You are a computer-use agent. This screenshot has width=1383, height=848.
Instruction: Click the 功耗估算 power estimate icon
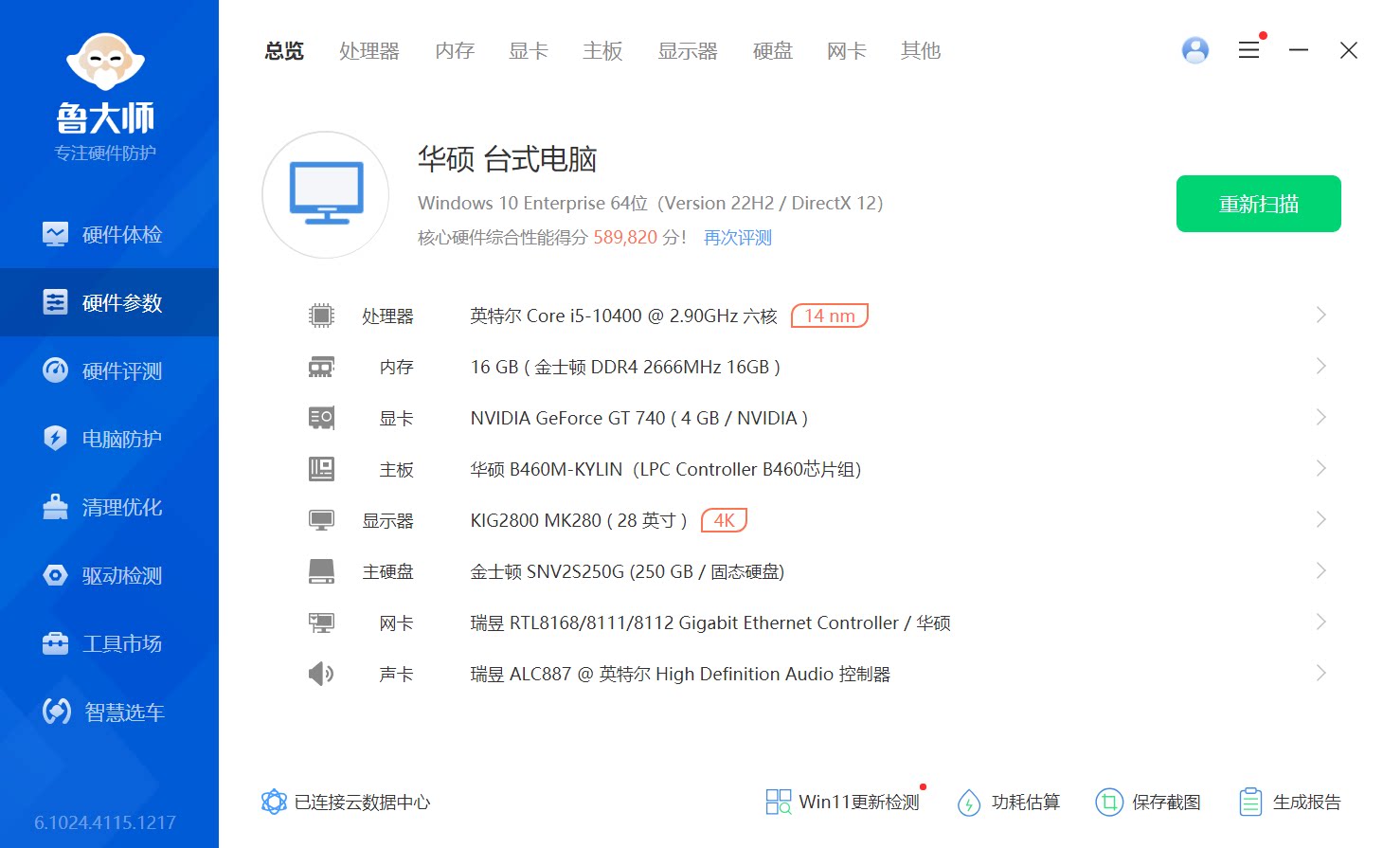pyautogui.click(x=969, y=803)
